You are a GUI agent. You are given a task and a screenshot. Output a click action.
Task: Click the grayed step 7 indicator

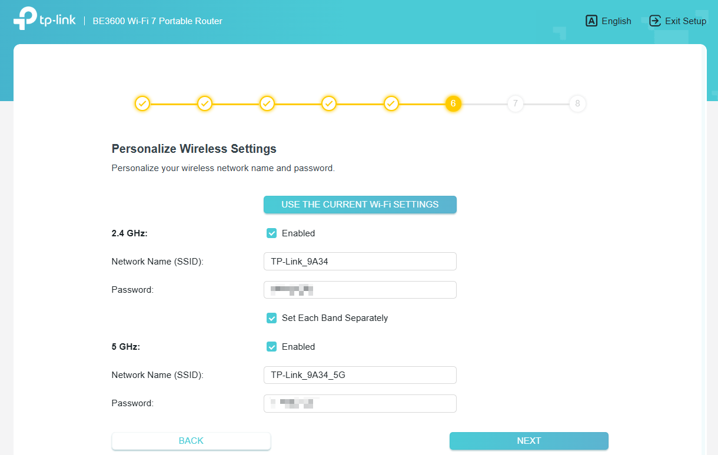[516, 103]
